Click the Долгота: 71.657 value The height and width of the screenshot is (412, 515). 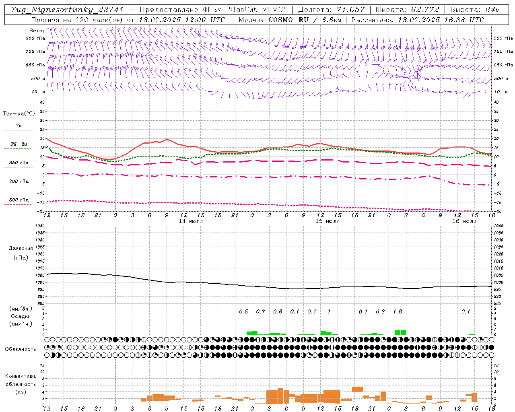point(332,10)
